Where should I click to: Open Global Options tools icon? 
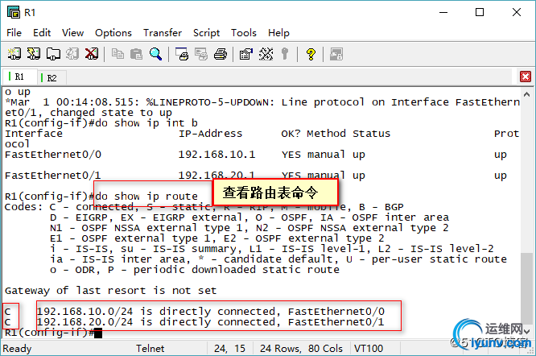266,54
